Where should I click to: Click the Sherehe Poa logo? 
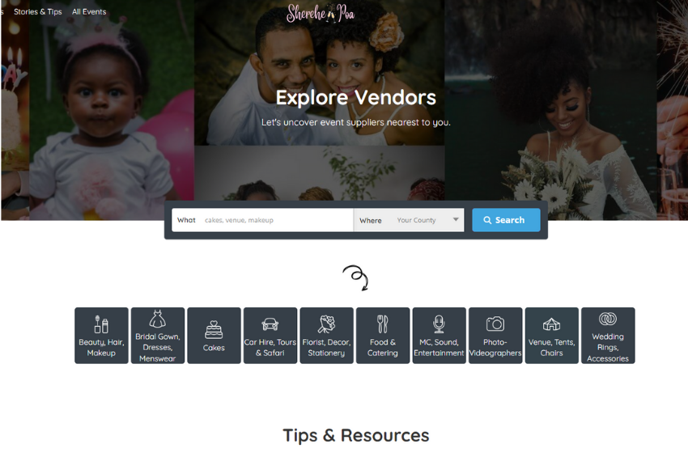(x=321, y=13)
